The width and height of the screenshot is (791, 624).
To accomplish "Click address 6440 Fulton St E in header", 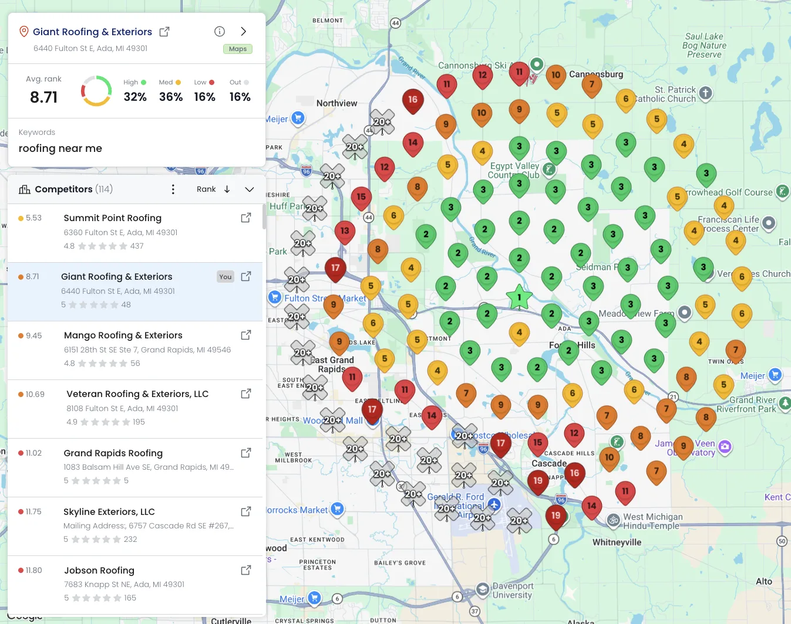I will pyautogui.click(x=90, y=49).
